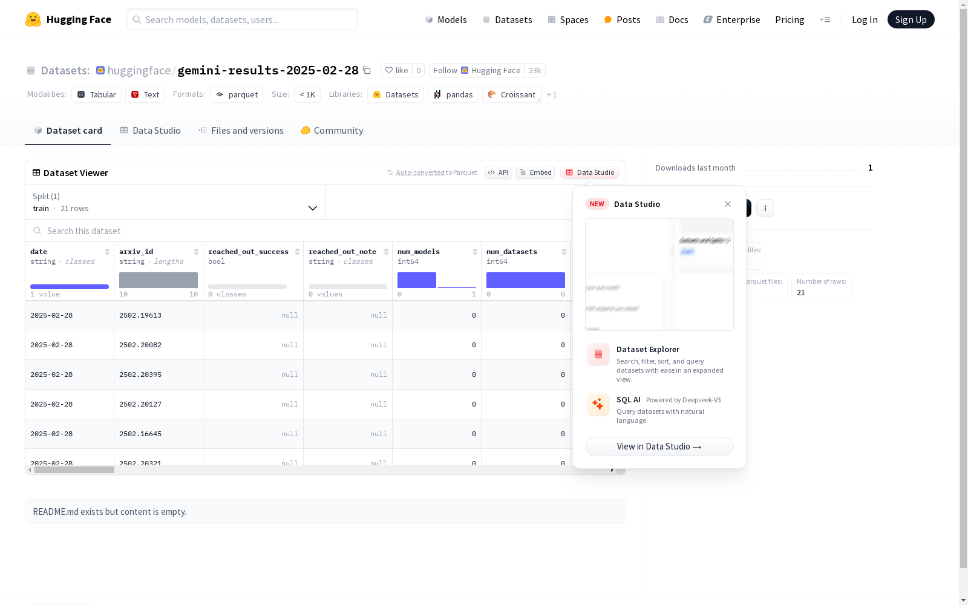This screenshot has height=605, width=968.
Task: Click the arxiv_id lengths histogram
Action: (159, 280)
